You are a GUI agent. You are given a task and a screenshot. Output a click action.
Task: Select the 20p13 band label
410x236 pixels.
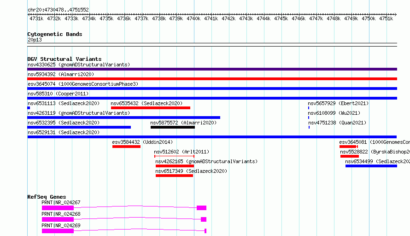[35, 40]
